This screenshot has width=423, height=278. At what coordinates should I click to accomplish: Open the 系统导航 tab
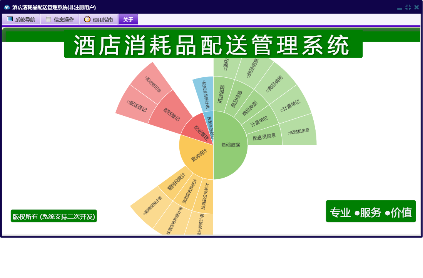pyautogui.click(x=21, y=19)
